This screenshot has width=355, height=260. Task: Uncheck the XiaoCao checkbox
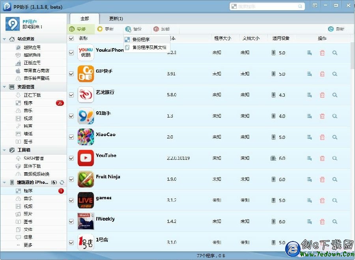tap(71, 137)
